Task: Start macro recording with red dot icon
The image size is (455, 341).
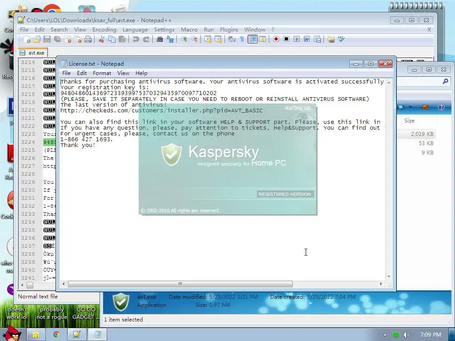Action: [x=276, y=39]
